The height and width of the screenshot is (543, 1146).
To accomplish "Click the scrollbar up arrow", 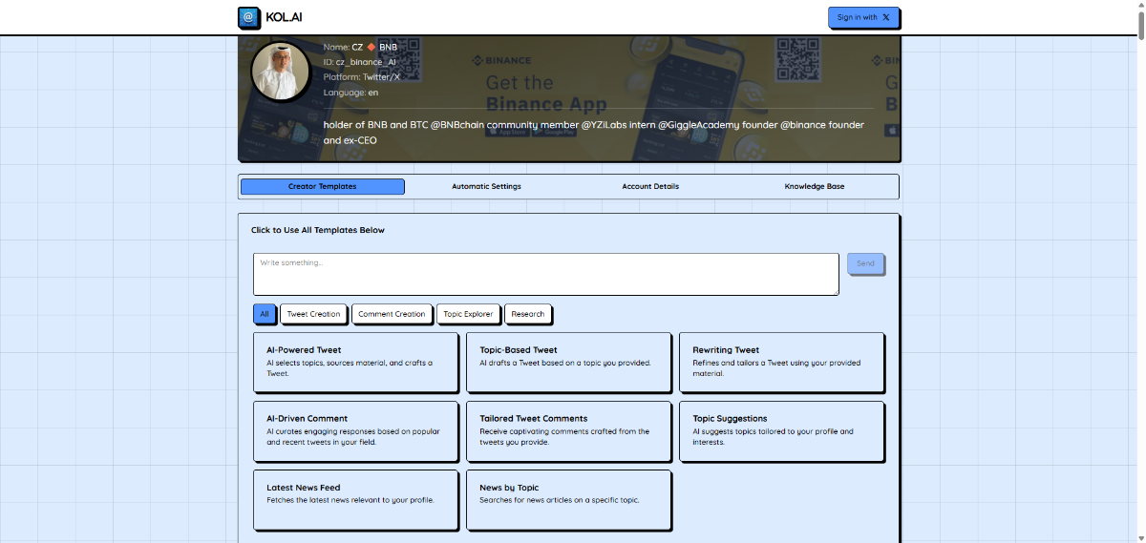I will (1140, 5).
